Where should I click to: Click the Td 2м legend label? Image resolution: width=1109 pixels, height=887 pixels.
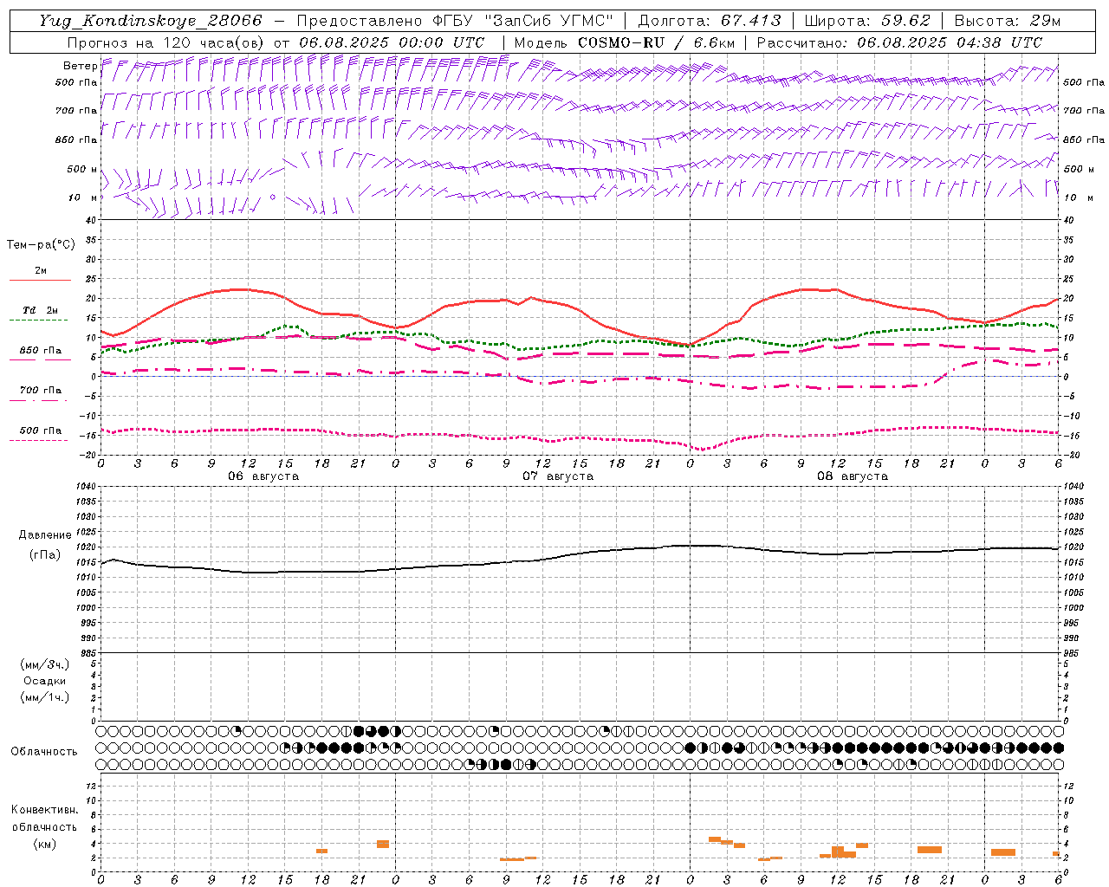click(x=41, y=310)
